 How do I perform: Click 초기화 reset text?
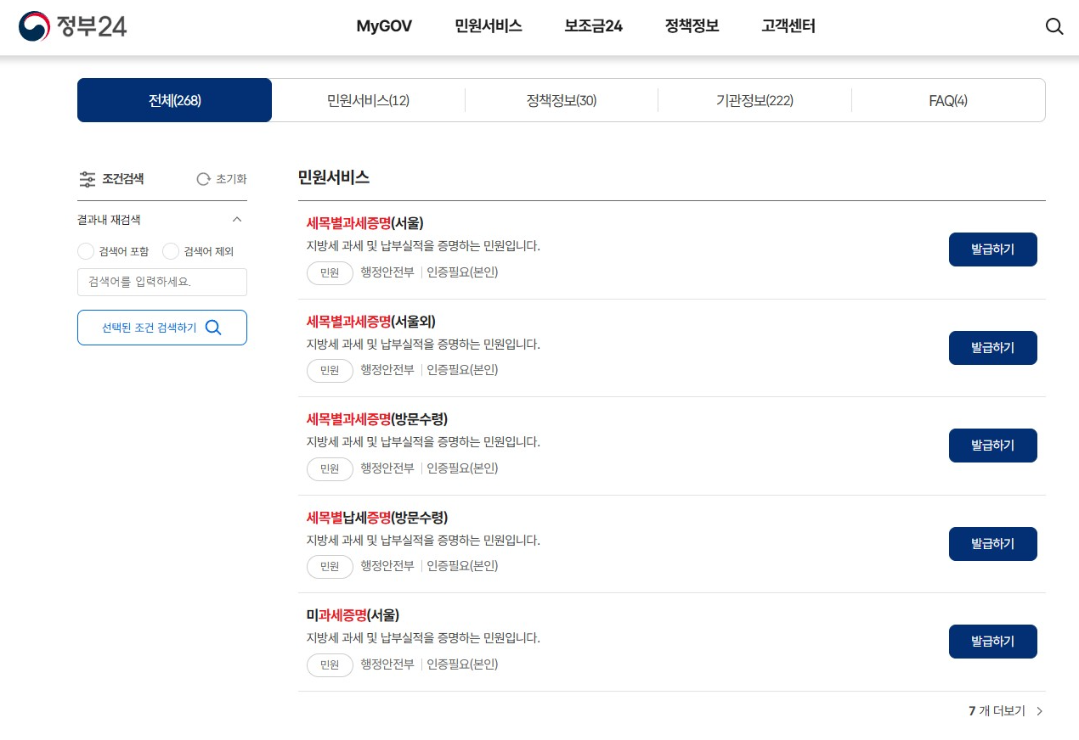231,179
